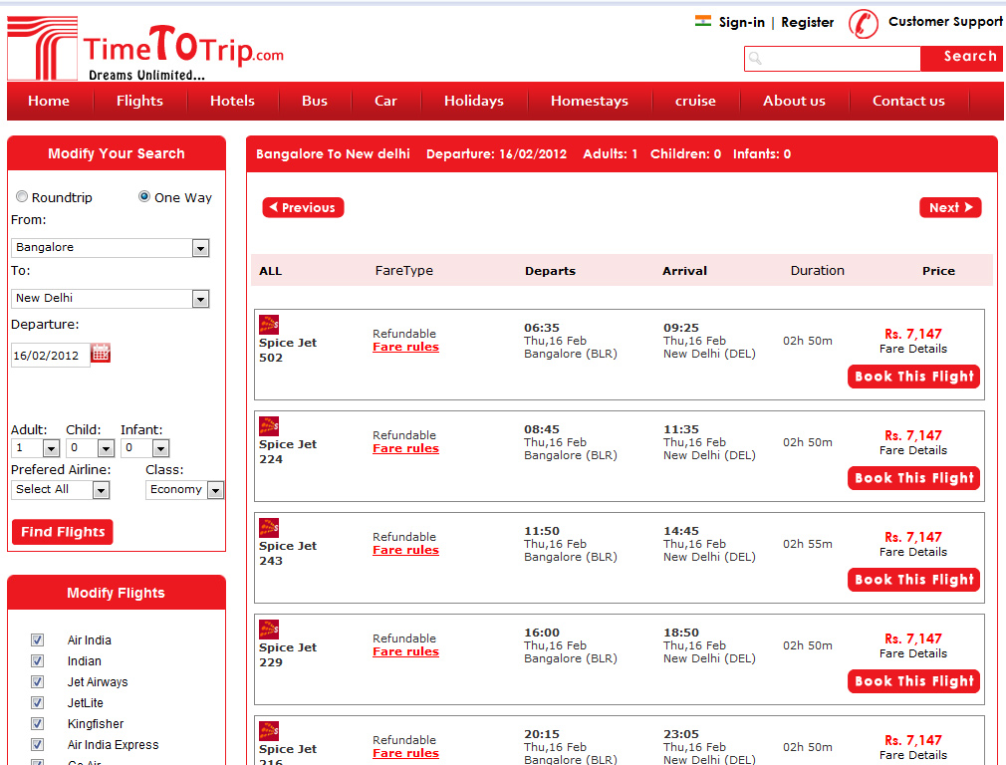
Task: Uncheck the JetLite checkbox
Action: pos(37,703)
